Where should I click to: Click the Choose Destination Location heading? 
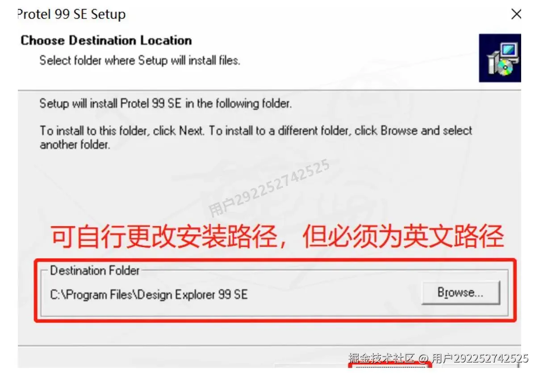click(106, 40)
